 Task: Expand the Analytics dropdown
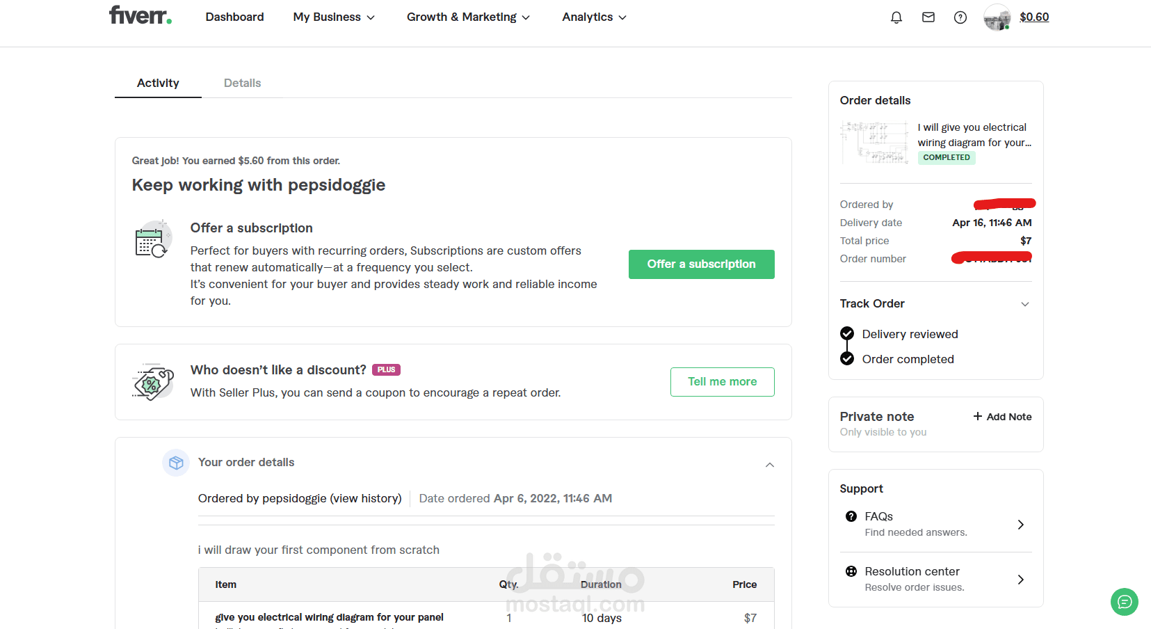pyautogui.click(x=594, y=17)
